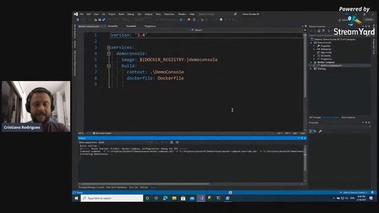The image size is (379, 213).
Task: Open the Test menu
Action: [140, 14]
